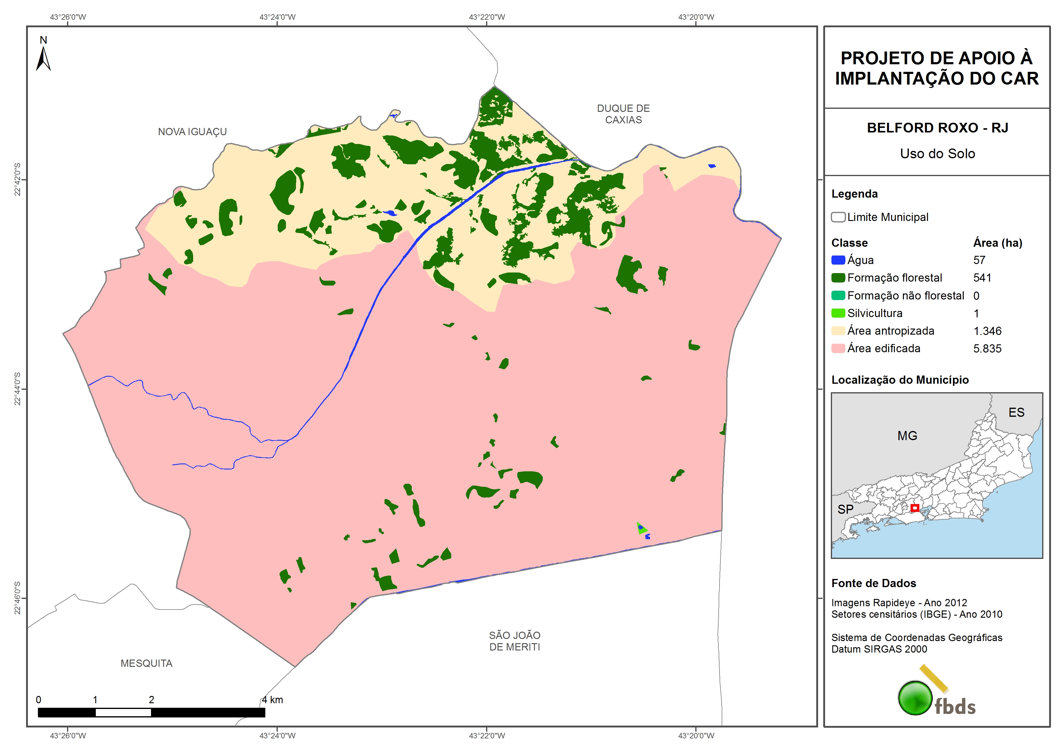Click the Limite Municipal legend symbol

click(x=838, y=217)
